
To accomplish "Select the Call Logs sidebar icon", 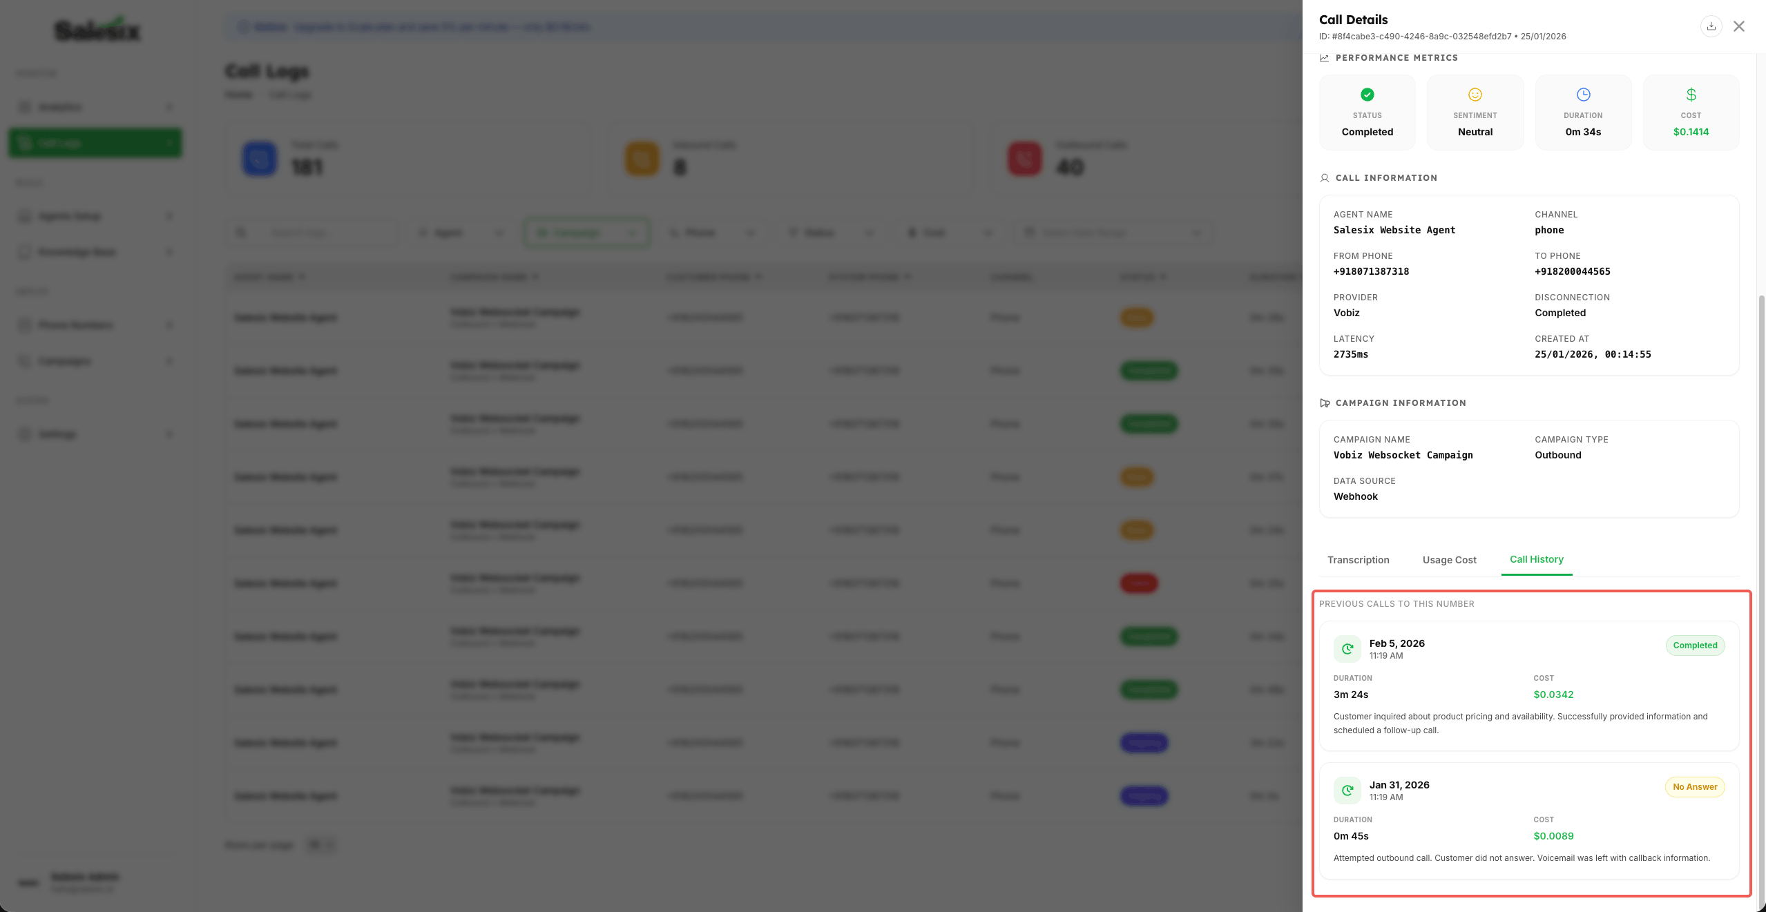I will tap(23, 143).
